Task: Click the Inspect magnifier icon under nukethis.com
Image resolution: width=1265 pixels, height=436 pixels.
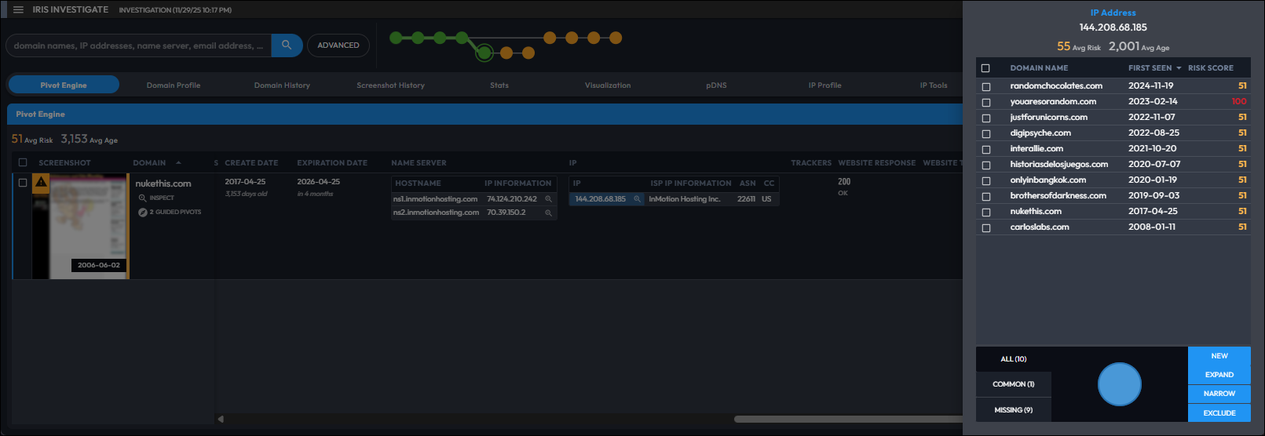Action: click(x=142, y=198)
